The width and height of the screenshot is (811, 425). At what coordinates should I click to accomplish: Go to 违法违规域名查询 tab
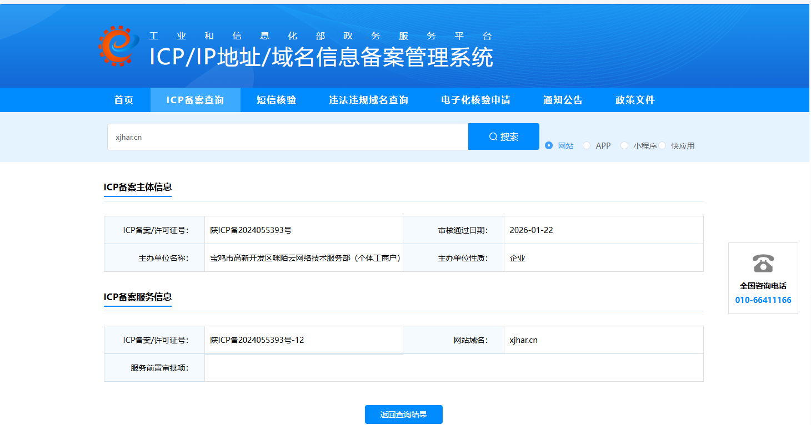click(x=368, y=100)
